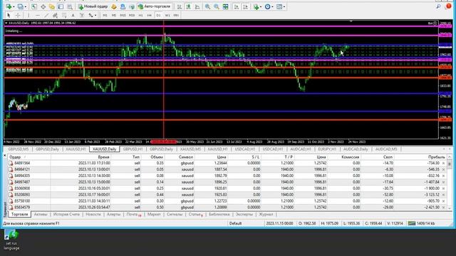Show the Navigator panel
Screen dimensions: 456x256
click(52, 6)
